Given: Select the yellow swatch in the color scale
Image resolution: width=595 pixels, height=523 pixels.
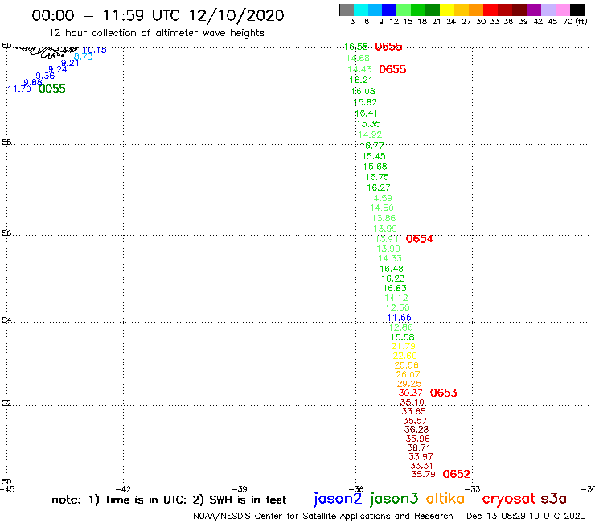Looking at the screenshot, I should tap(447, 10).
